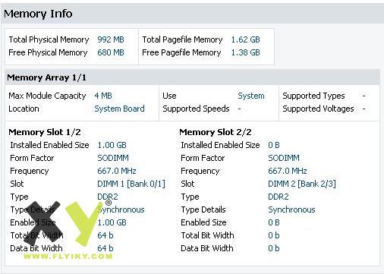Select the Max Module Capacity value 4 MB
This screenshot has height=274, width=384.
pyautogui.click(x=103, y=96)
